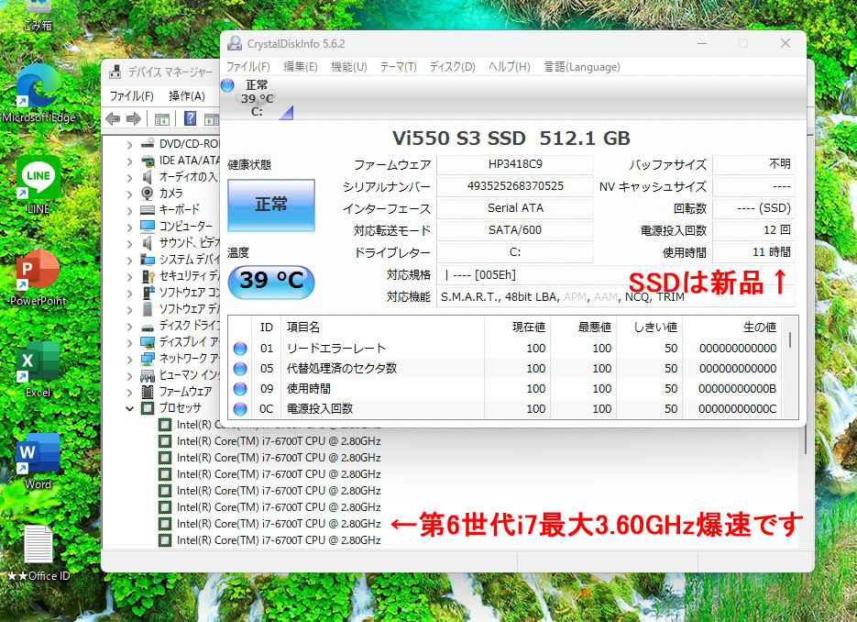Open the Excel desktop shortcut
The image size is (857, 622).
point(38,369)
